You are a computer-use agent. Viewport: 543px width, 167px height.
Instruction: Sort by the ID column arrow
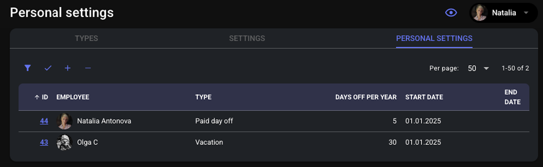pyautogui.click(x=37, y=97)
